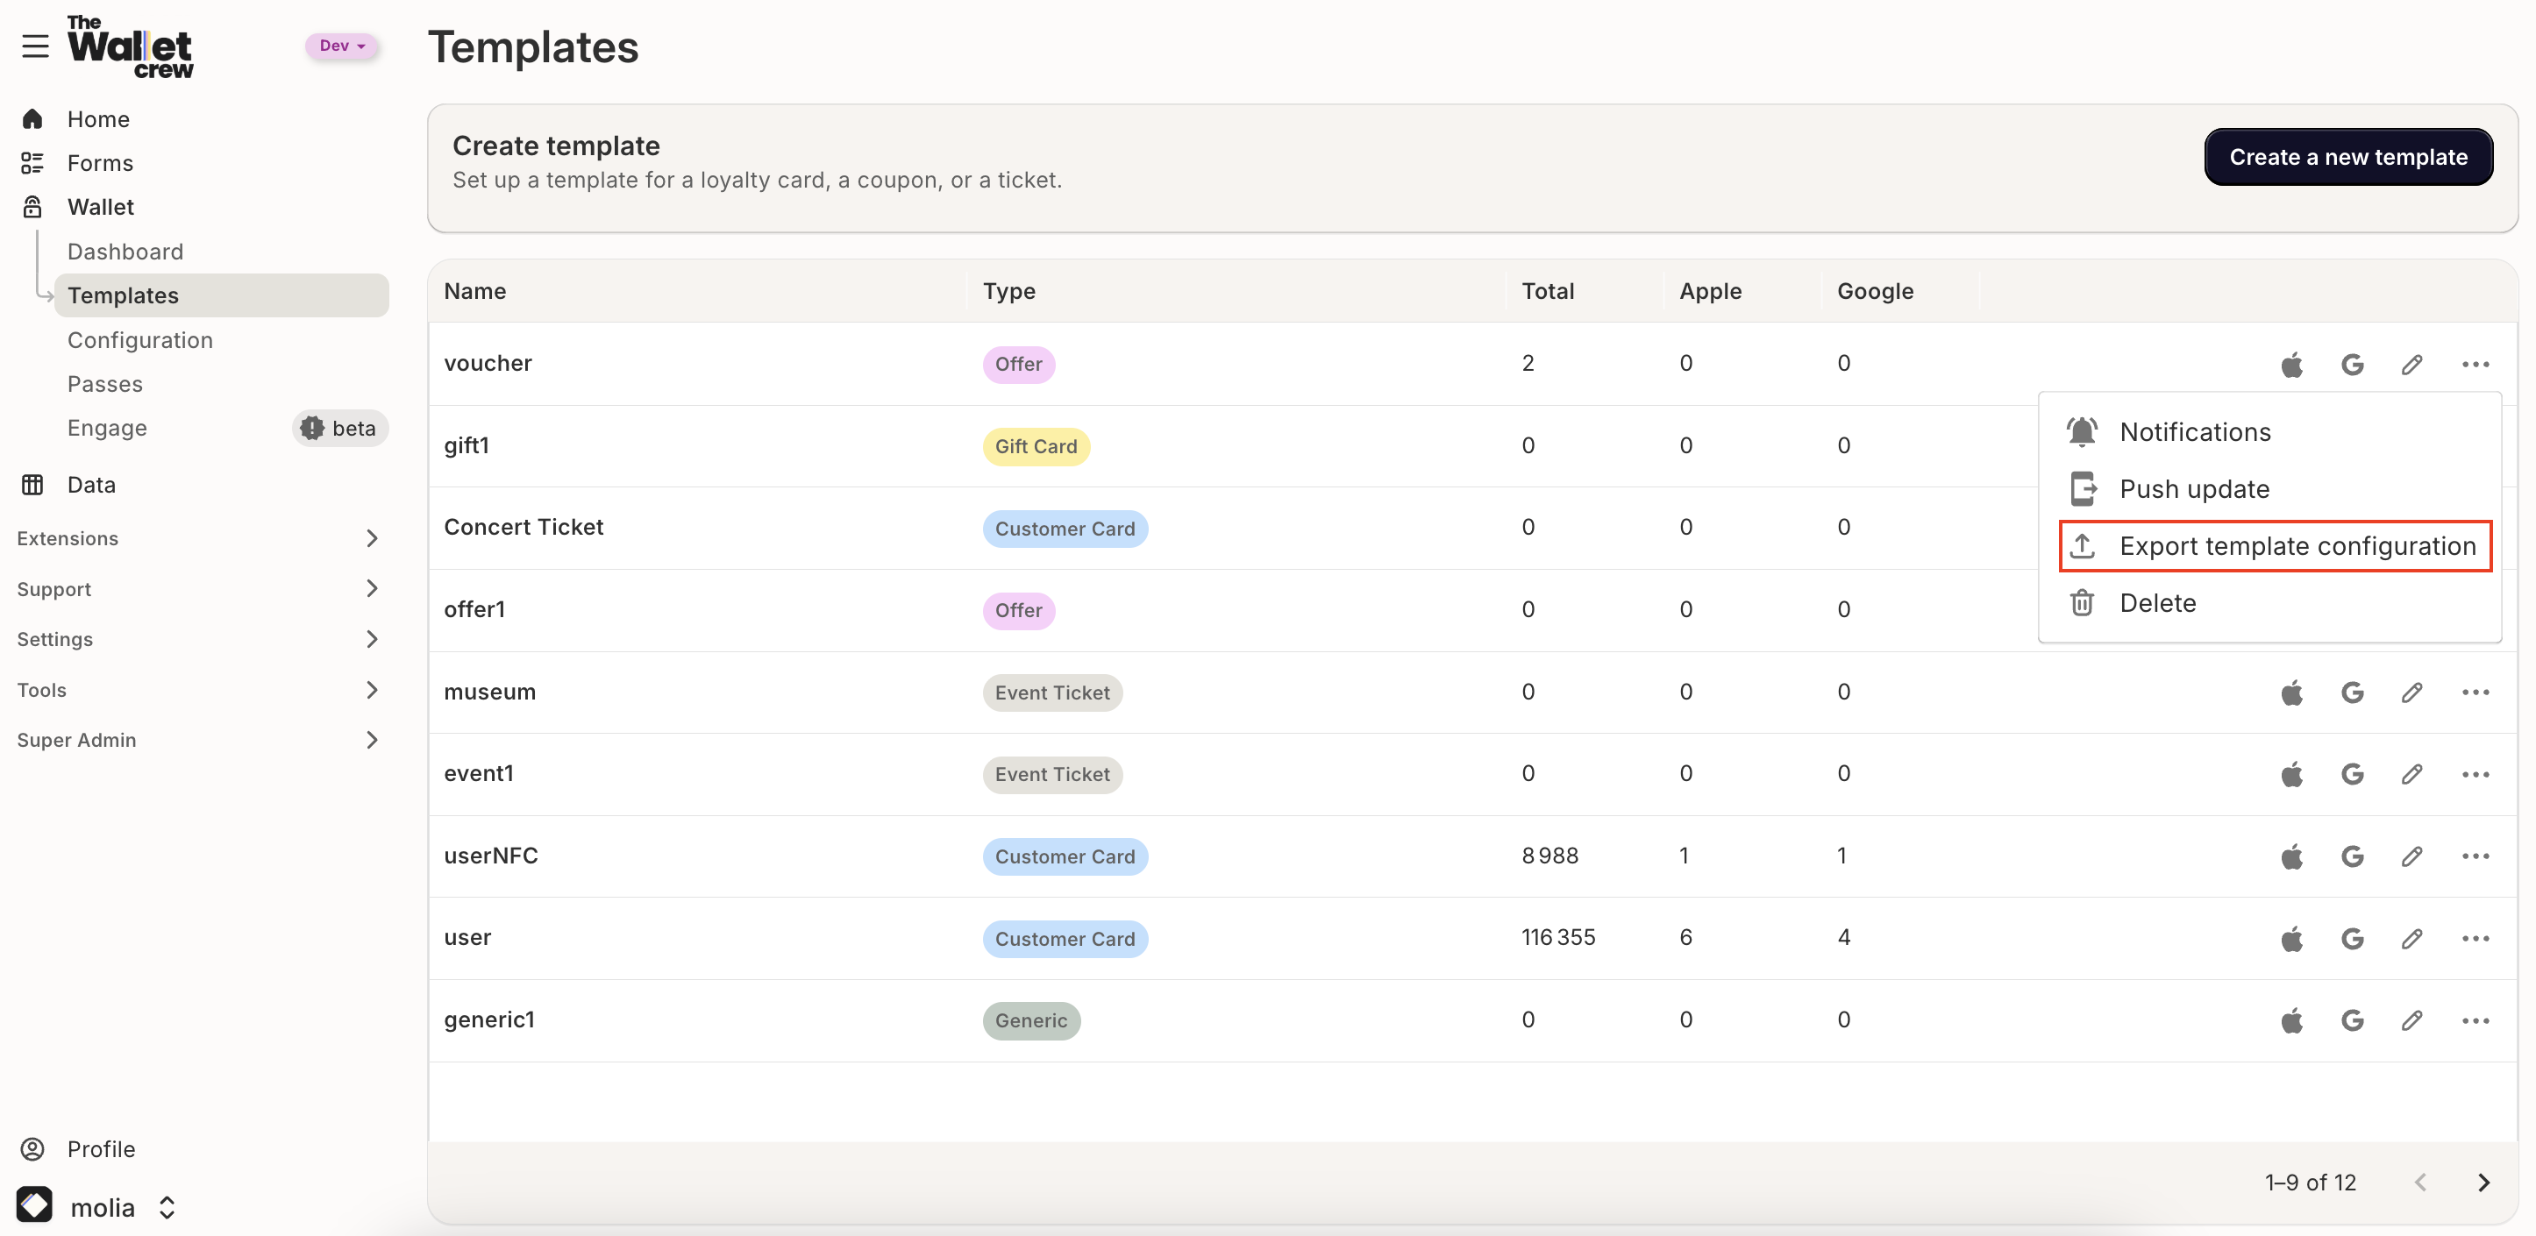Expand the Extensions section
Viewport: 2536px width, 1236px height.
(x=197, y=538)
